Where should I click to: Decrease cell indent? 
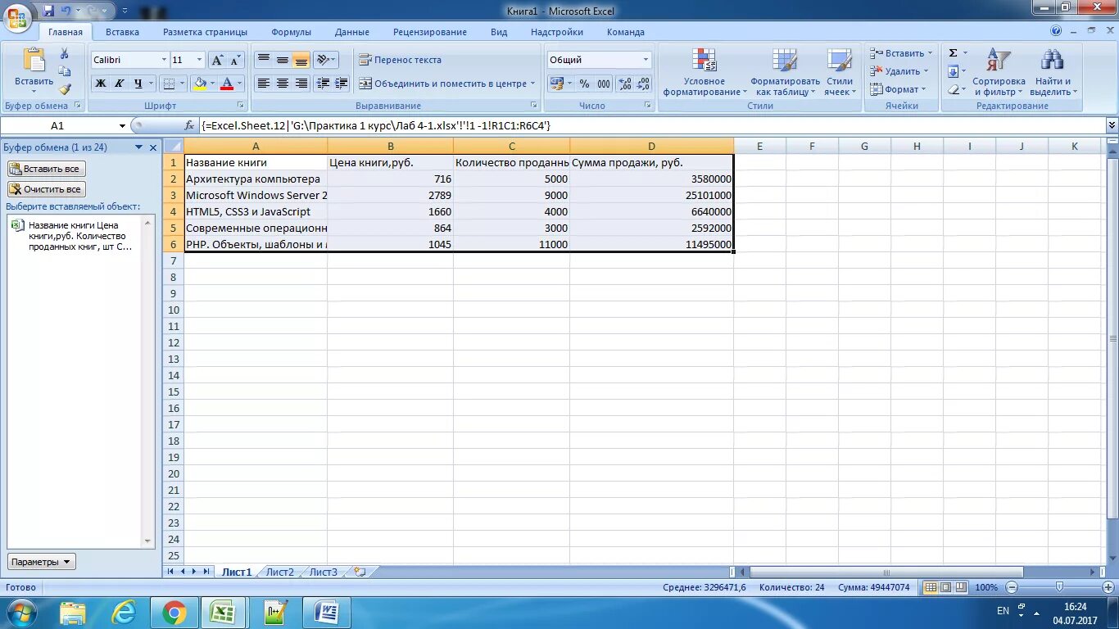point(323,84)
